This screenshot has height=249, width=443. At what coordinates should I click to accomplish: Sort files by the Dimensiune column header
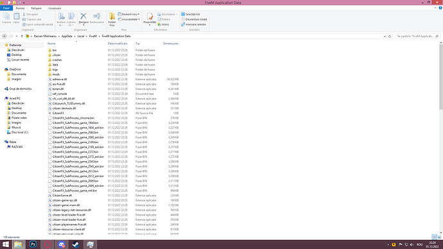(x=170, y=44)
